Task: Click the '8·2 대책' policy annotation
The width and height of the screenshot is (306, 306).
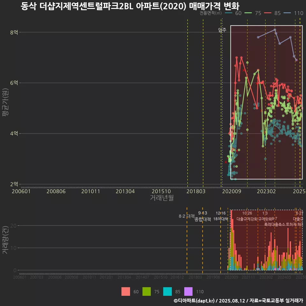Action: pyautogui.click(x=187, y=216)
